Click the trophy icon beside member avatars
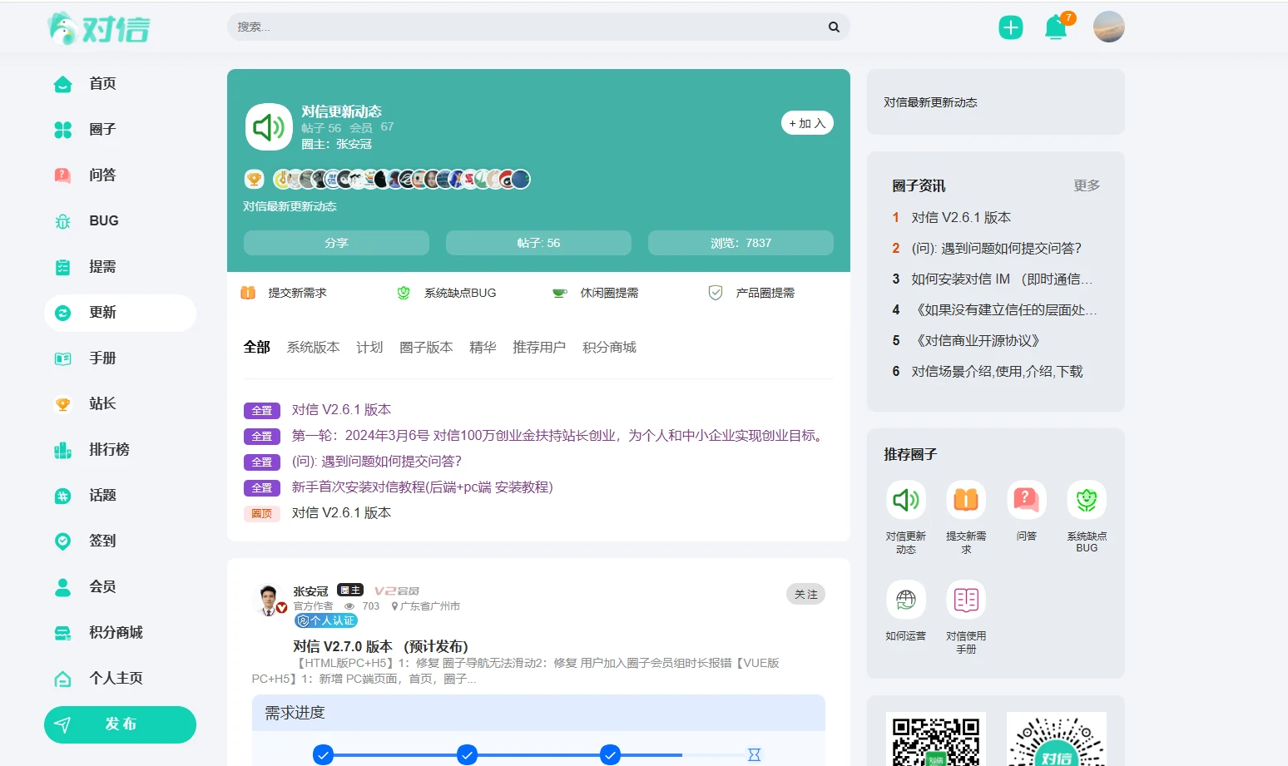Viewport: 1288px width, 766px height. pyautogui.click(x=254, y=180)
